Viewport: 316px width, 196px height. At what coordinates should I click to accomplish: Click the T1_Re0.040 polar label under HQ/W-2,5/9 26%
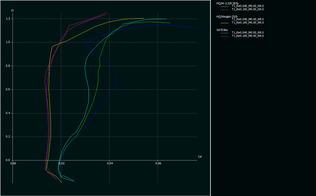pos(247,6)
